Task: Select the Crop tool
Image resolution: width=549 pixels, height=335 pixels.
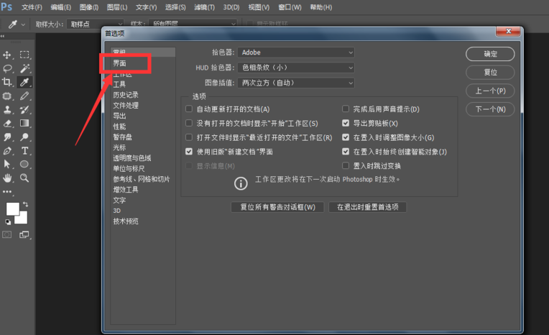Action: coord(7,82)
